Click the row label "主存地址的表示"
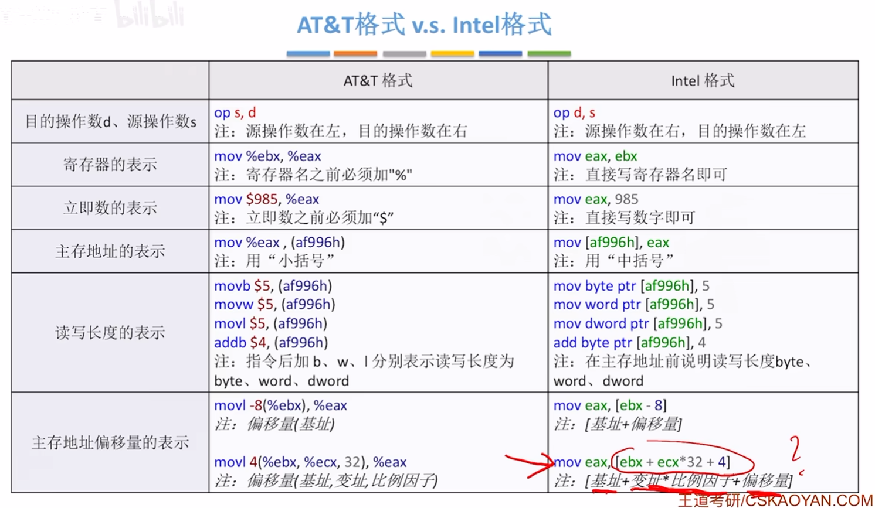The height and width of the screenshot is (508, 875). (x=110, y=251)
